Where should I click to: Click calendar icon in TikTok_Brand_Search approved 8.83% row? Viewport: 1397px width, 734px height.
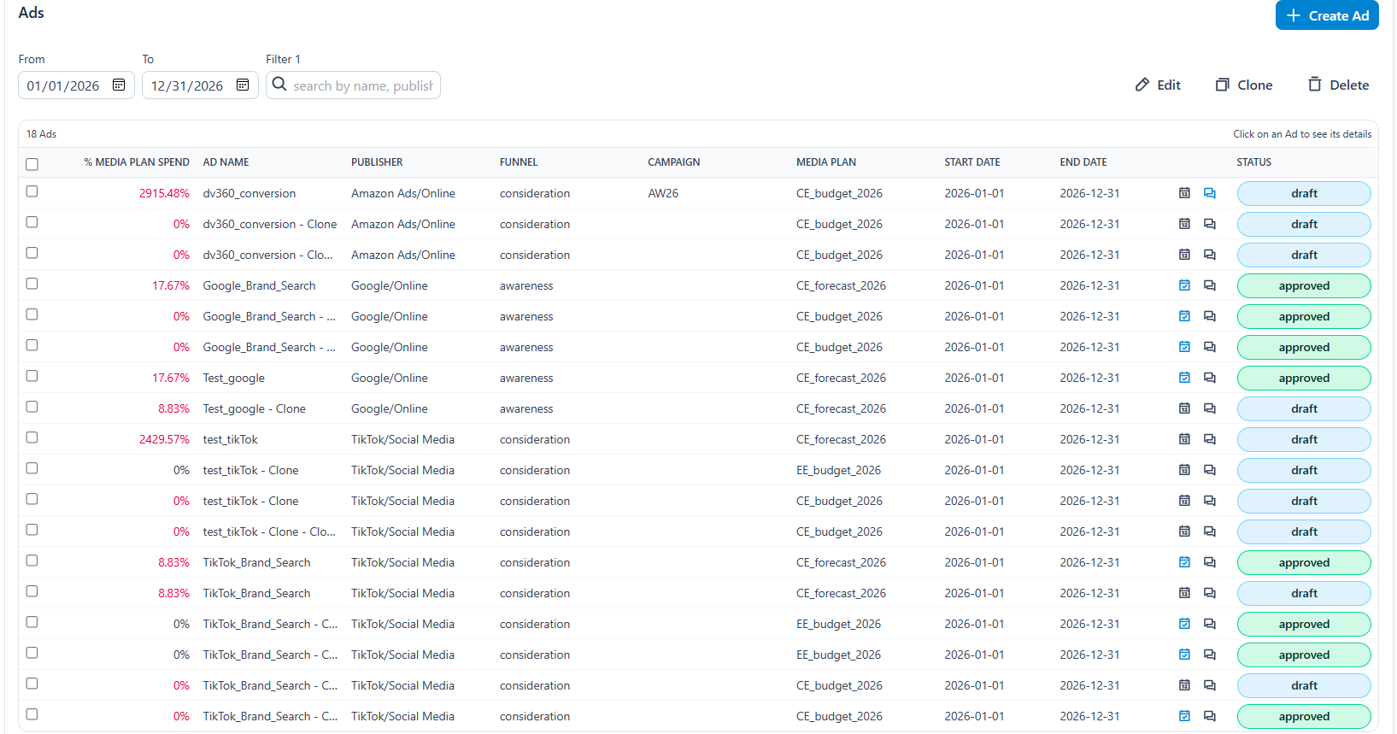pyautogui.click(x=1184, y=562)
